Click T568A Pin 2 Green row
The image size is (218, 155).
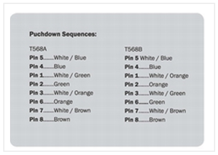49,84
